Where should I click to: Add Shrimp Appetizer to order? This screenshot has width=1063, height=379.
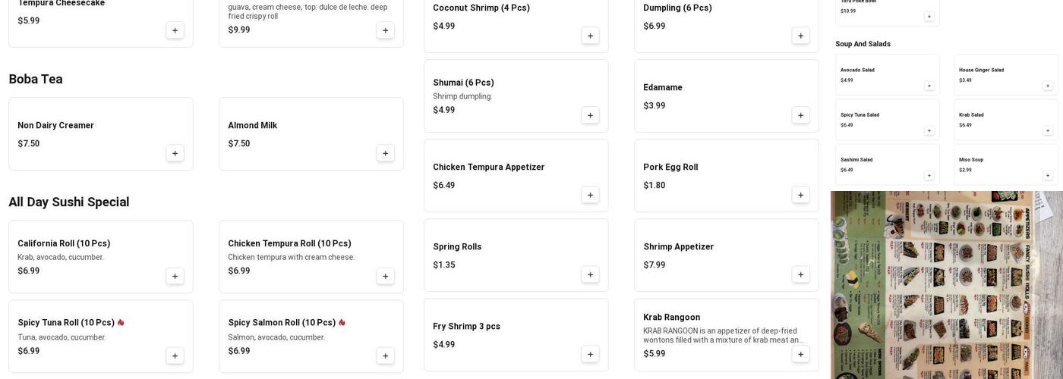(x=800, y=274)
